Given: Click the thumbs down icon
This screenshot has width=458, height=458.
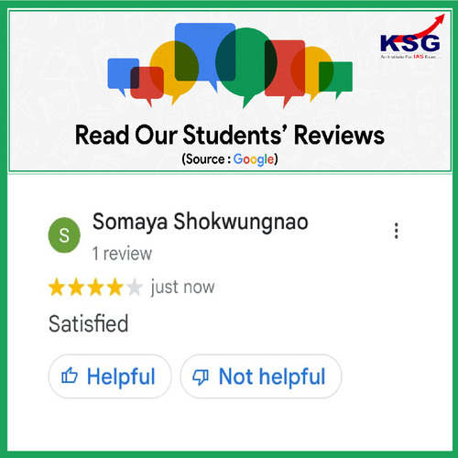Looking at the screenshot, I should pyautogui.click(x=201, y=376).
